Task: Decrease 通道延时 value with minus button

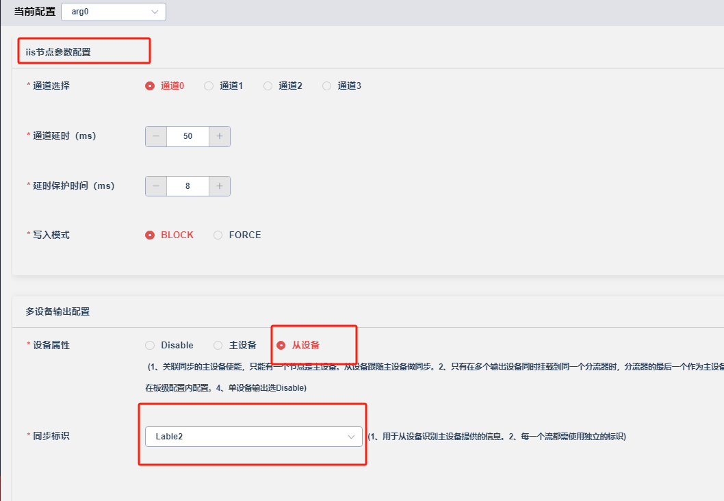Action: click(x=156, y=136)
